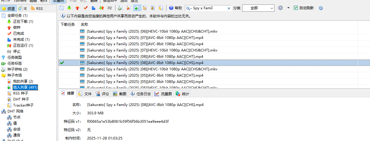Clear the search box with X button
Screen dimensions: 370x141
tap(229, 8)
